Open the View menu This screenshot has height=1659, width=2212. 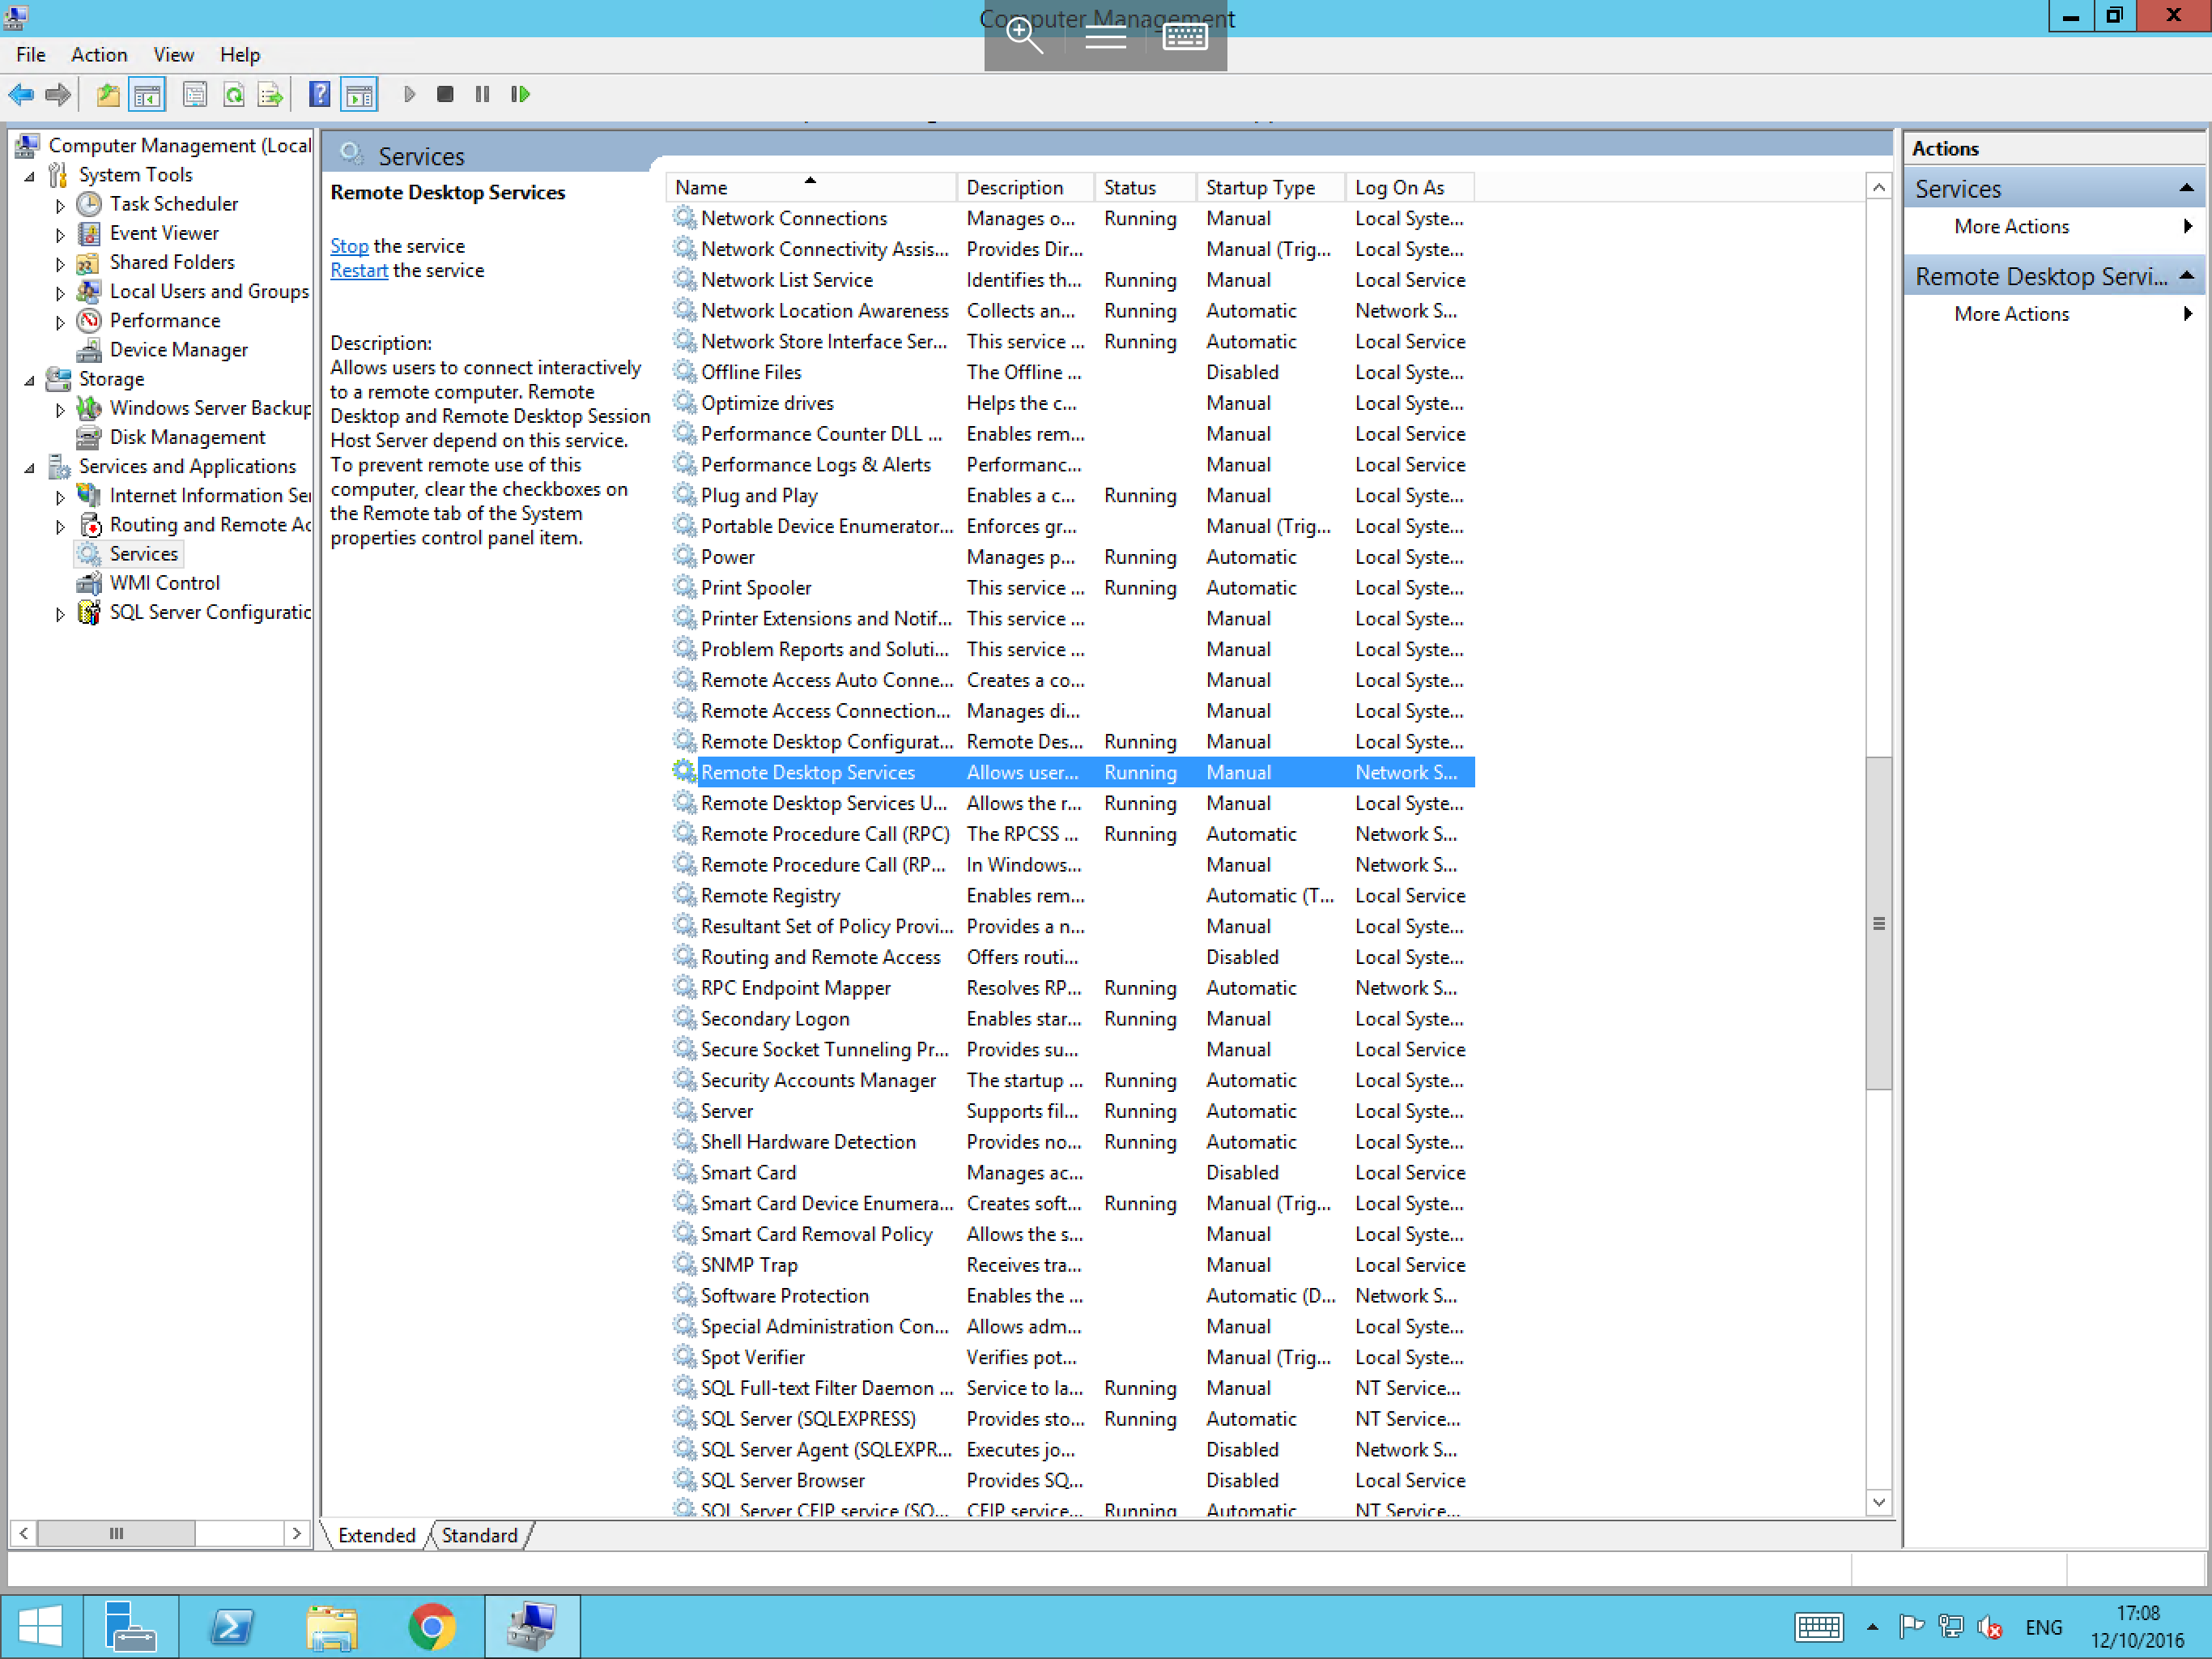coord(174,55)
